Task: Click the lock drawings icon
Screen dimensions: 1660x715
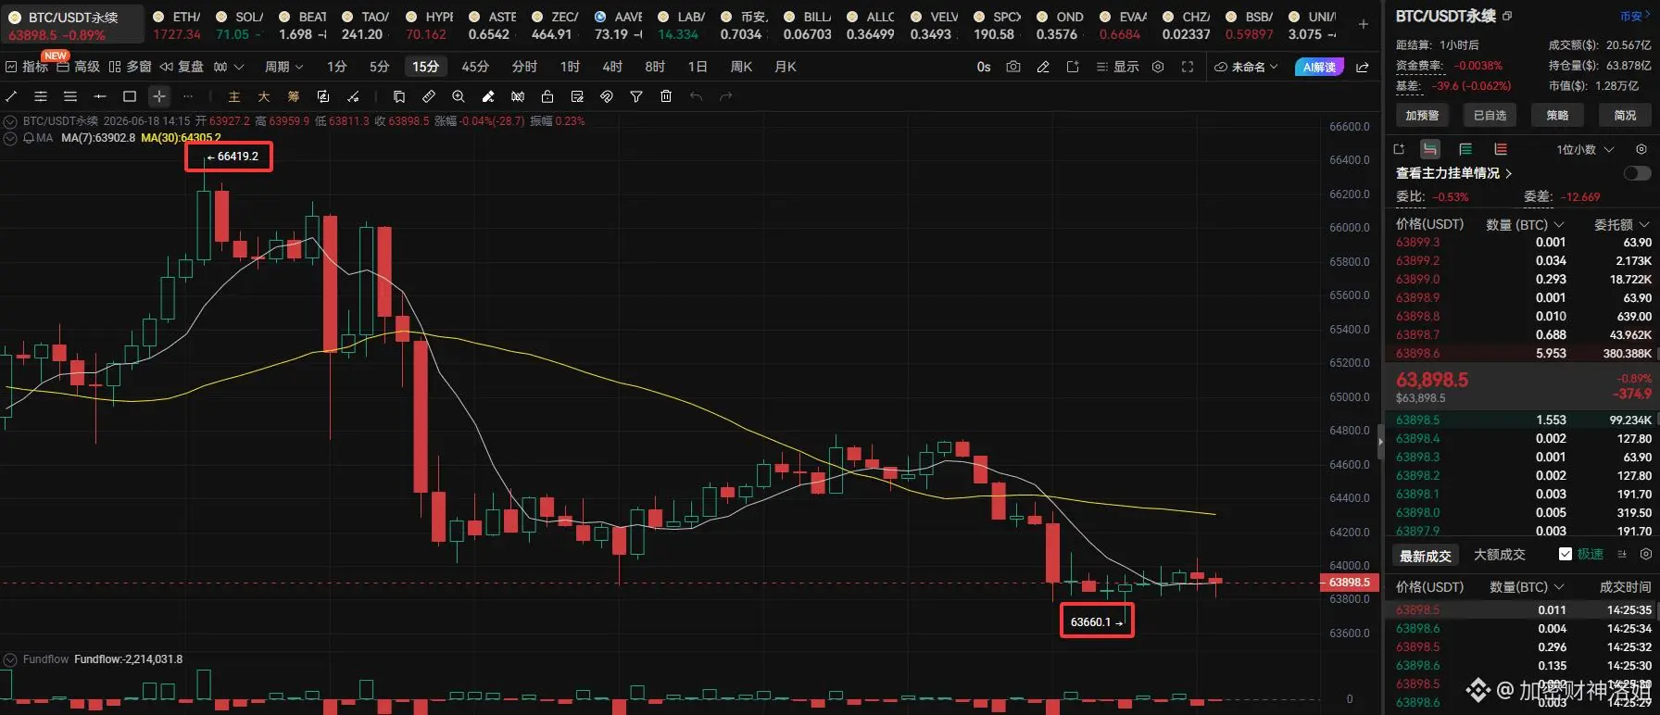Action: 547,96
